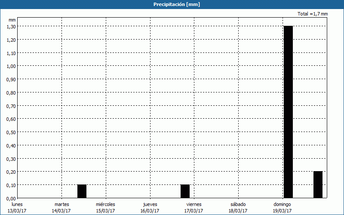Viewport: 344px width, 215px height.
Task: Select the 0,50 y-axis tick label
Action: click(11, 132)
